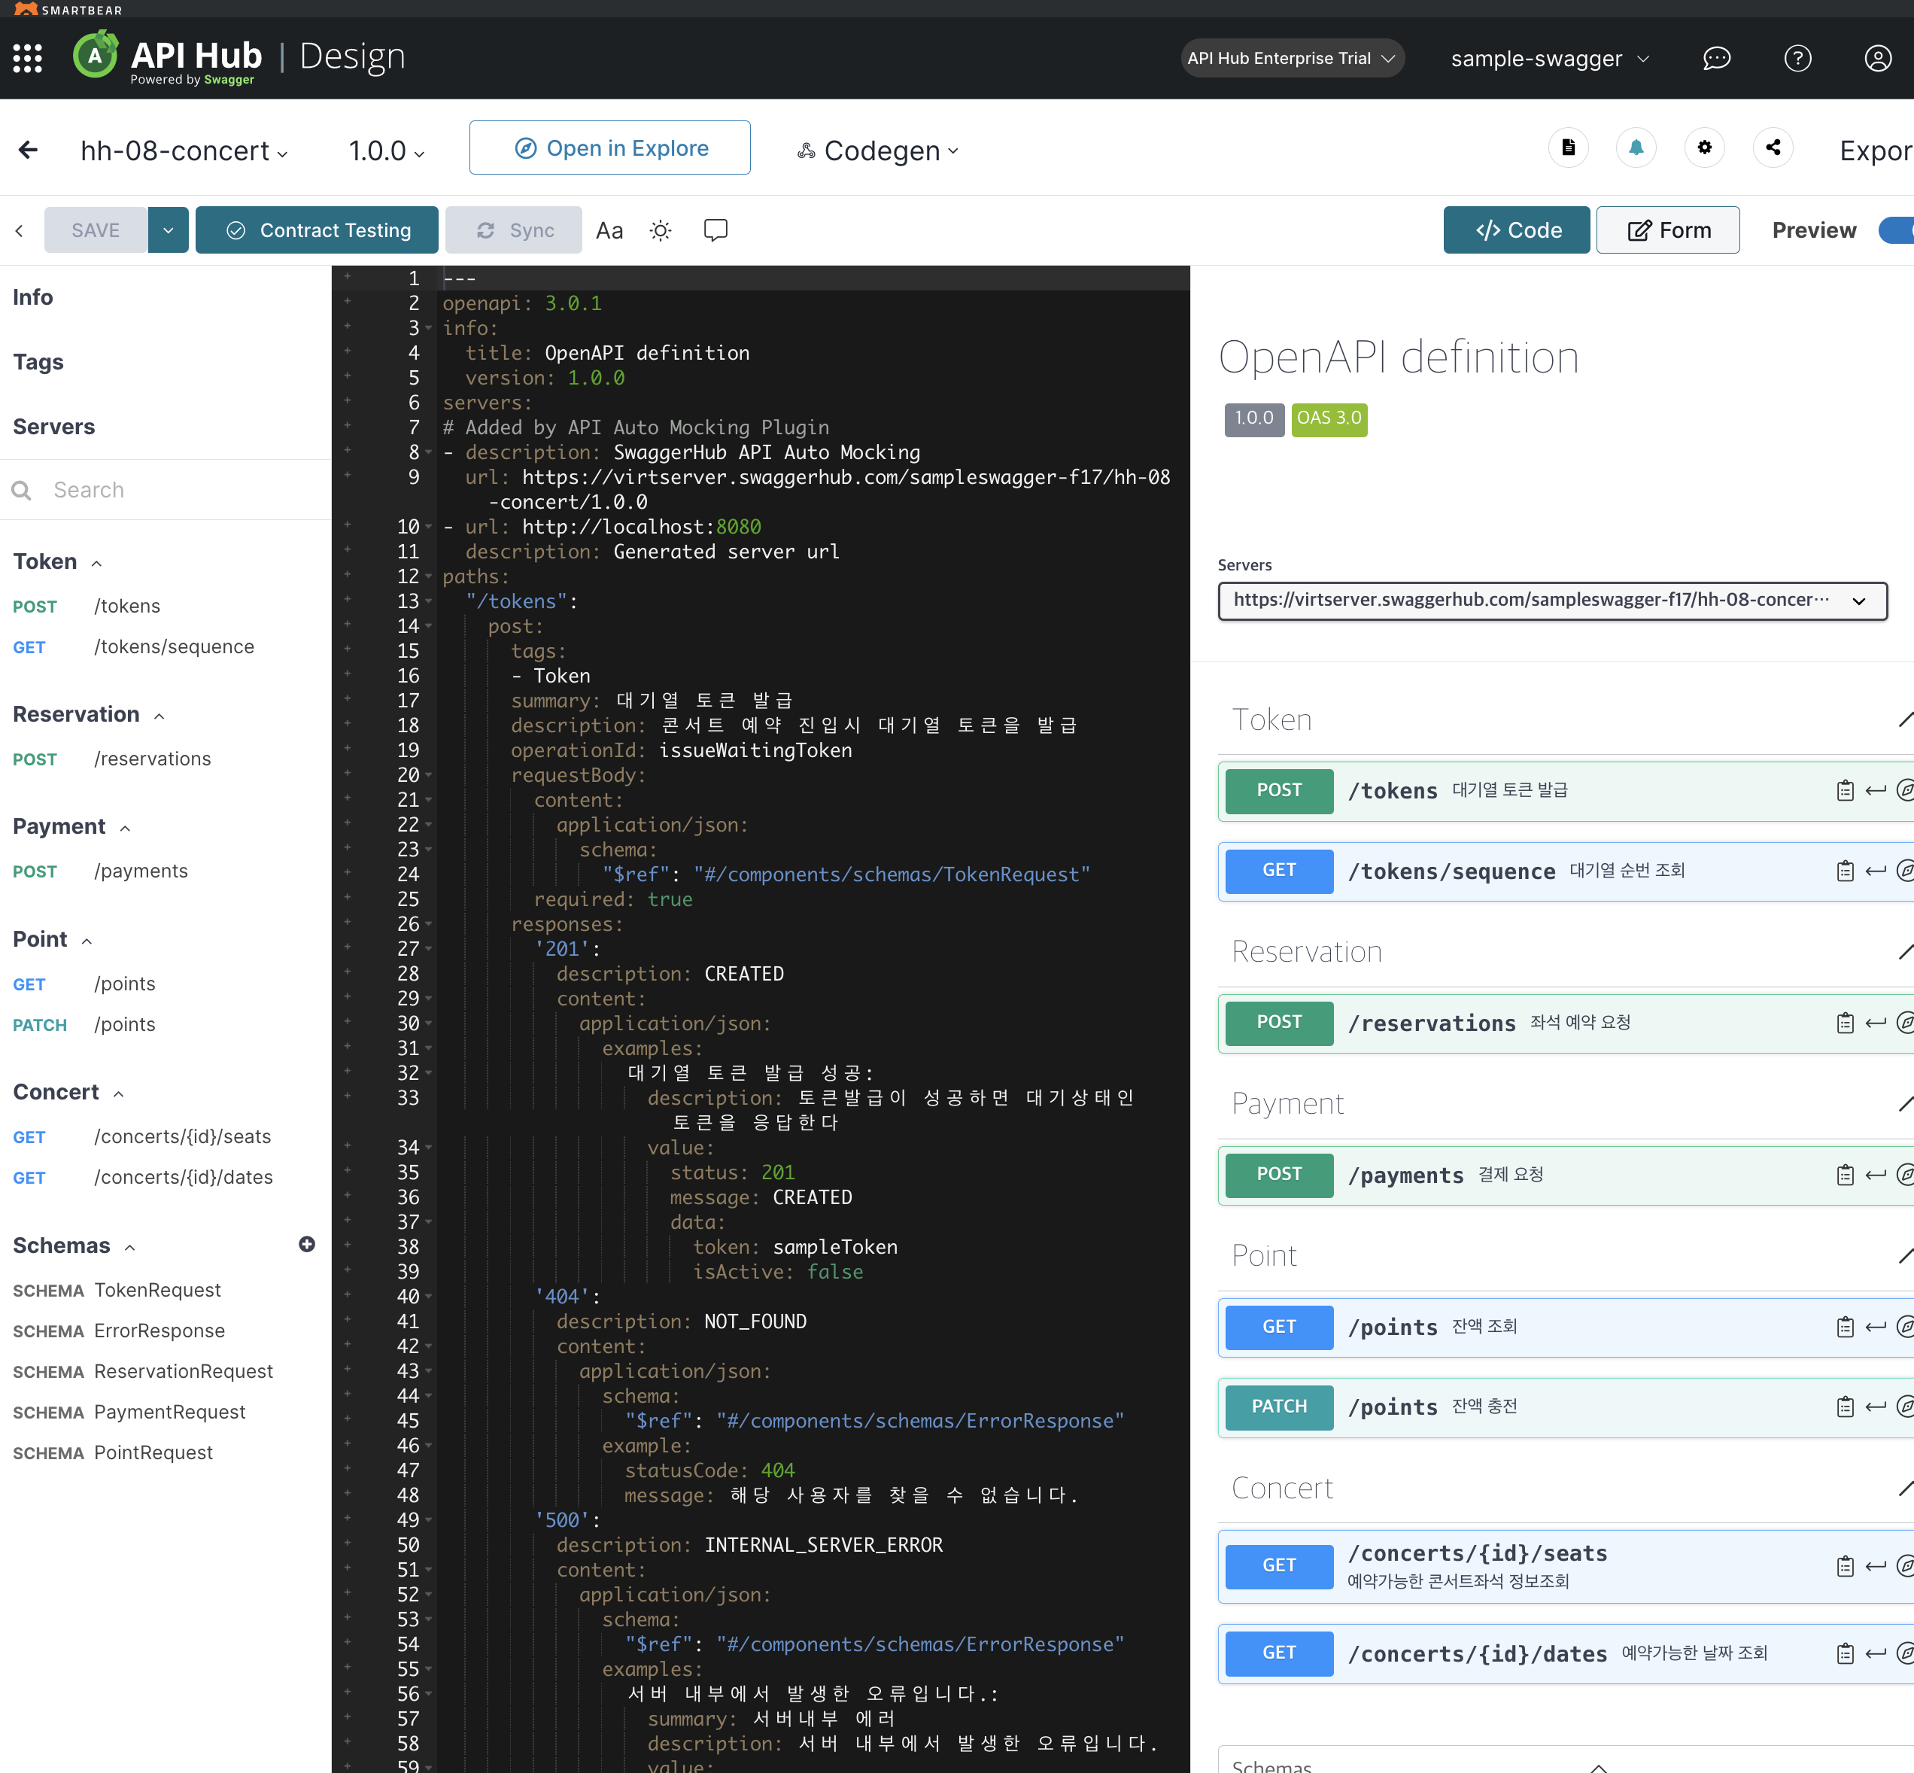Click the API Hub logo icon
The height and width of the screenshot is (1773, 1914).
(96, 56)
